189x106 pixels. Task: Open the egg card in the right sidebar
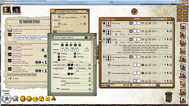pos(183,84)
